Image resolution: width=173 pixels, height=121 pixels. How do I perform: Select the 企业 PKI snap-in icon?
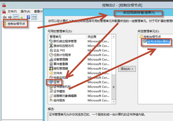click(51, 50)
